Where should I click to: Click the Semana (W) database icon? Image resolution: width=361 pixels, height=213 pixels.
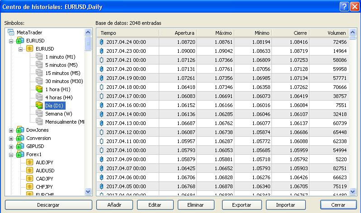(x=39, y=114)
